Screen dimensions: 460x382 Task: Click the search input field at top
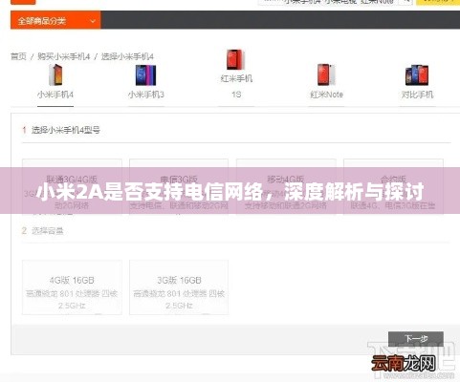(328, 2)
